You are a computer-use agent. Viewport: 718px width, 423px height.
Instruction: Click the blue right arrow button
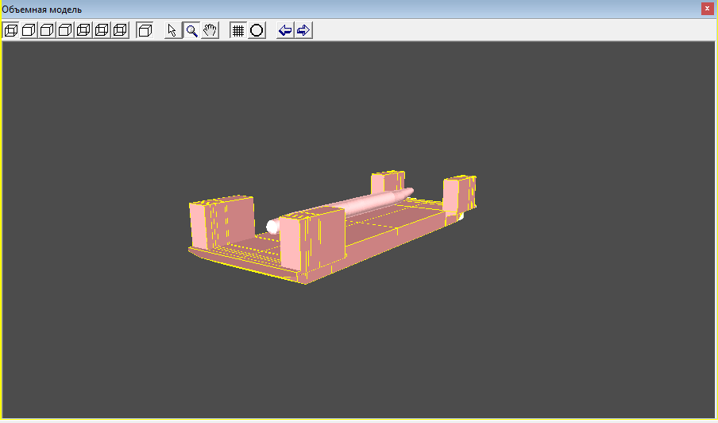303,30
